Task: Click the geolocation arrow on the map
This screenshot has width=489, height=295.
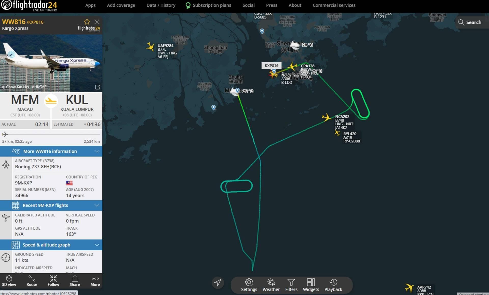Action: pyautogui.click(x=218, y=282)
